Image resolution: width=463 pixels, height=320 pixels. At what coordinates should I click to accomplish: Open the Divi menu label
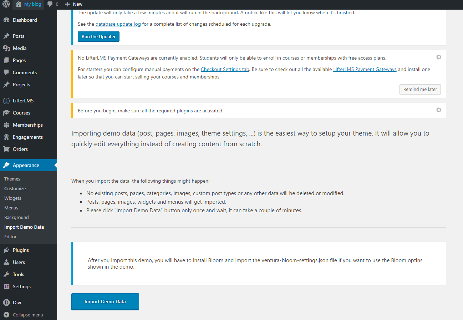pyautogui.click(x=17, y=303)
